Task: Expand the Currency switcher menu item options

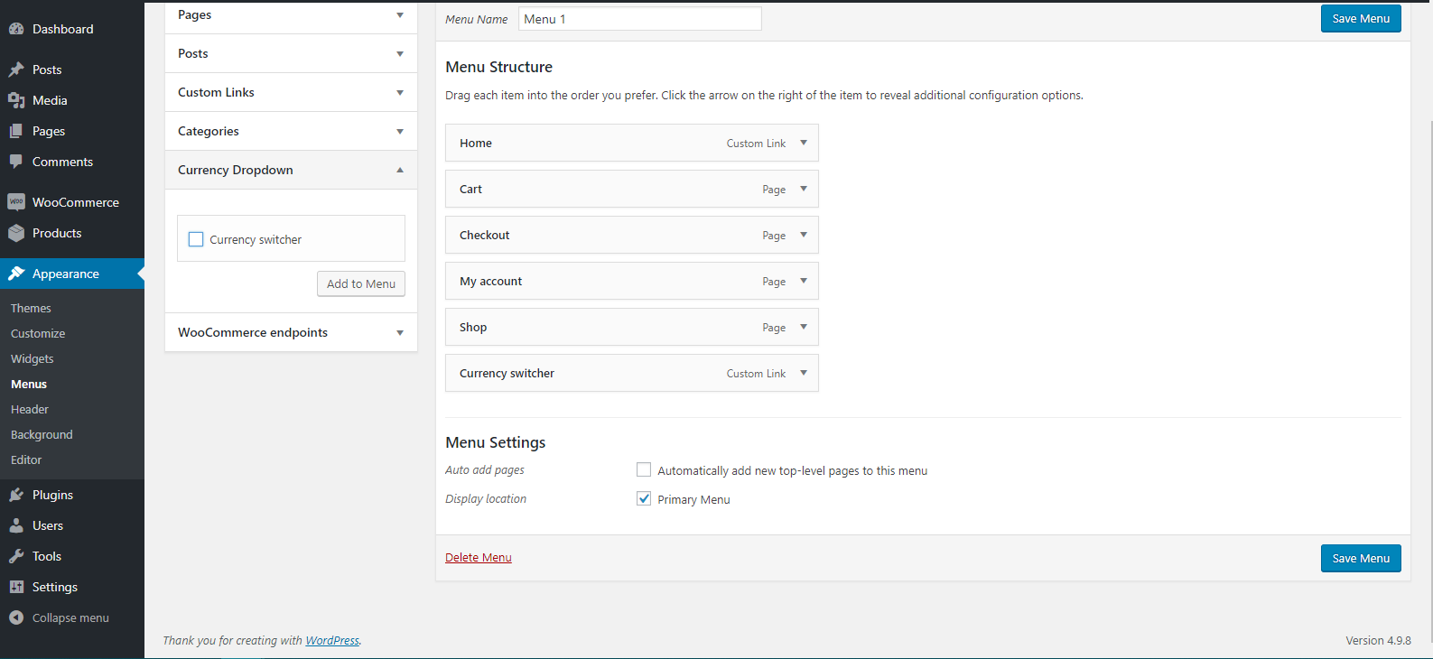Action: tap(804, 373)
